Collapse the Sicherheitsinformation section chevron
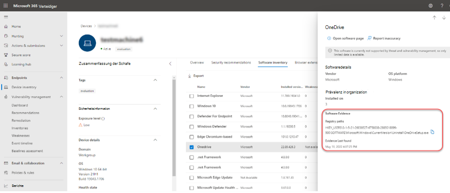 point(155,109)
